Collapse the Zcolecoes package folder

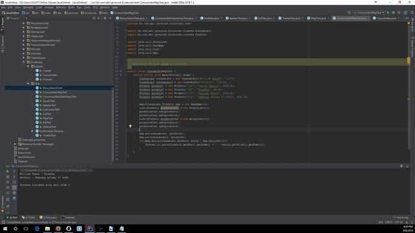[24, 62]
